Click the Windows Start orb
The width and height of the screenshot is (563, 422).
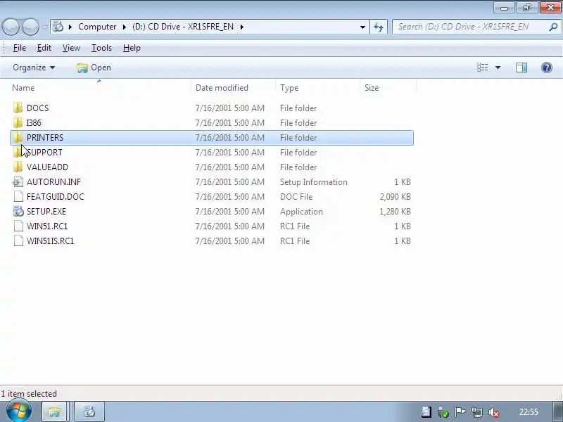[x=19, y=411]
